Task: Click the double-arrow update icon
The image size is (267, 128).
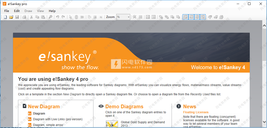Action: point(216,17)
